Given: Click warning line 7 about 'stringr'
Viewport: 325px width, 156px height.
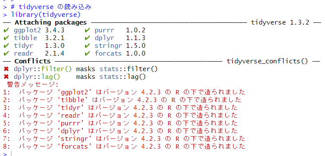Looking at the screenshot, I should click(124, 139).
